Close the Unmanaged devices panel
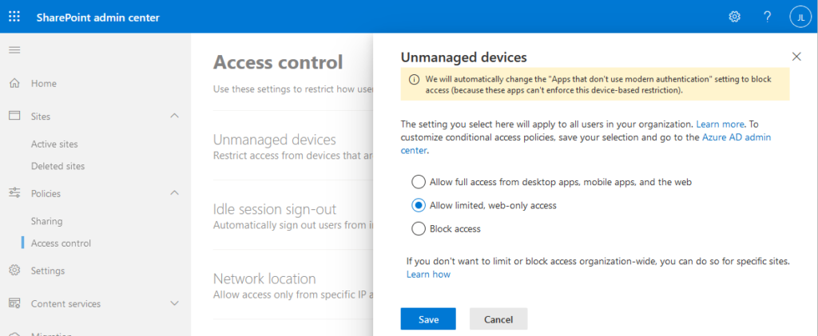818x336 pixels. coord(796,57)
